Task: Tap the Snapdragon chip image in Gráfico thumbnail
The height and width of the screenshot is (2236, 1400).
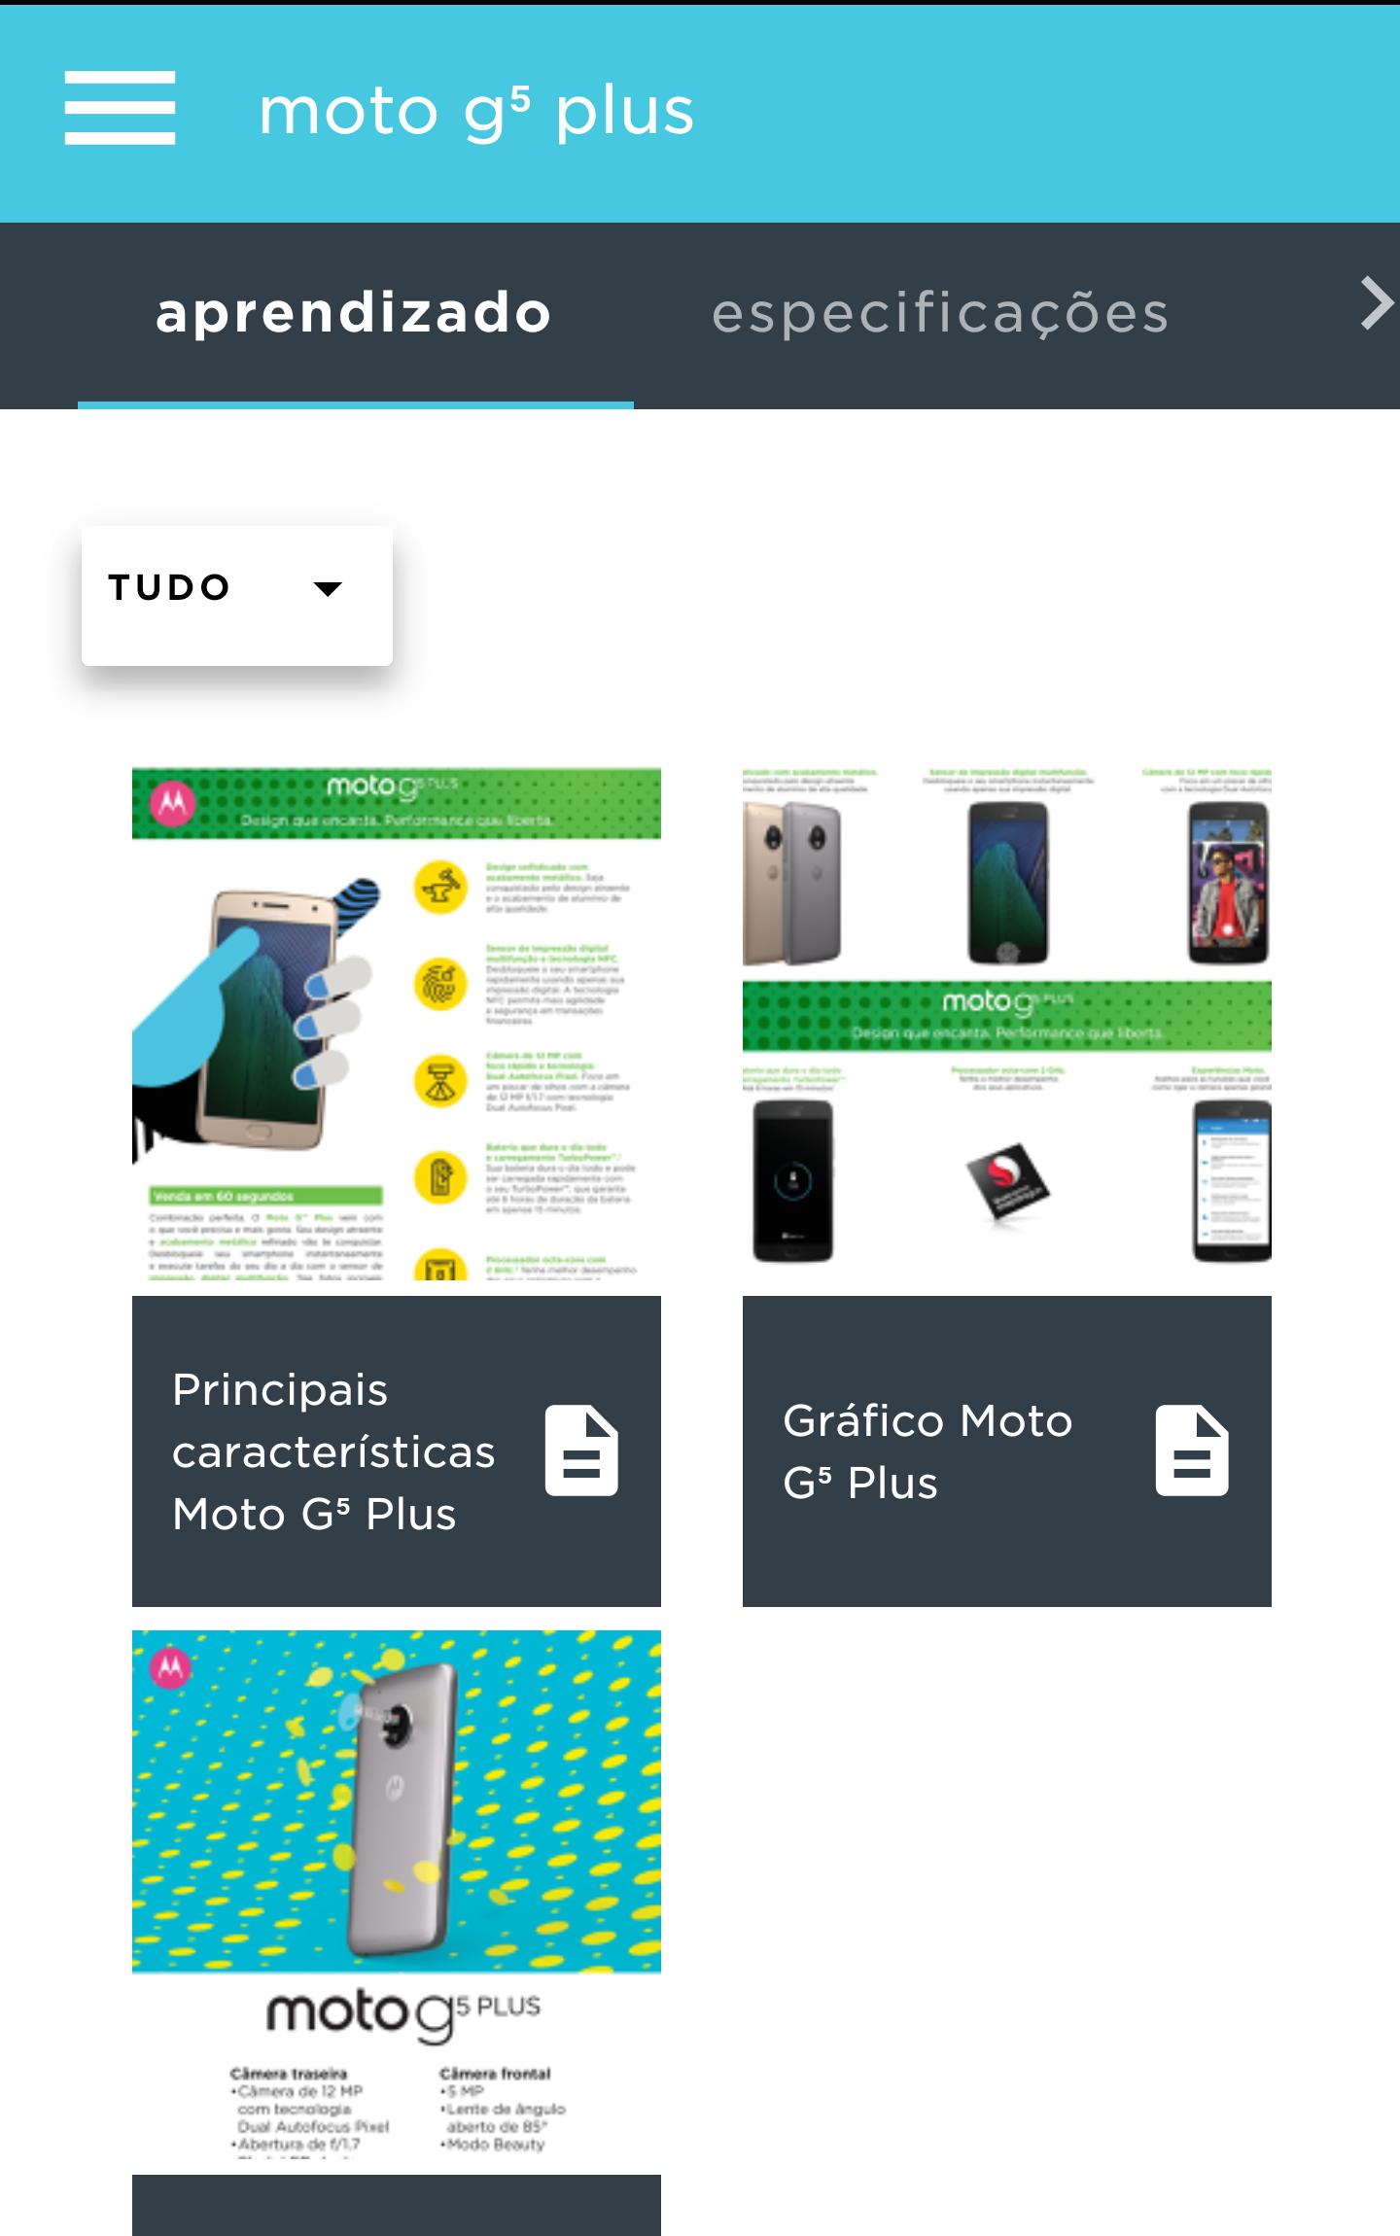Action: tap(1007, 1181)
